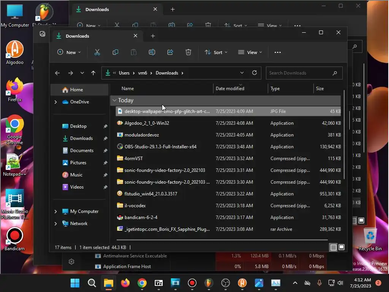Select Recycle Bin on the desktop
389x292 pixels.
[x=370, y=240]
